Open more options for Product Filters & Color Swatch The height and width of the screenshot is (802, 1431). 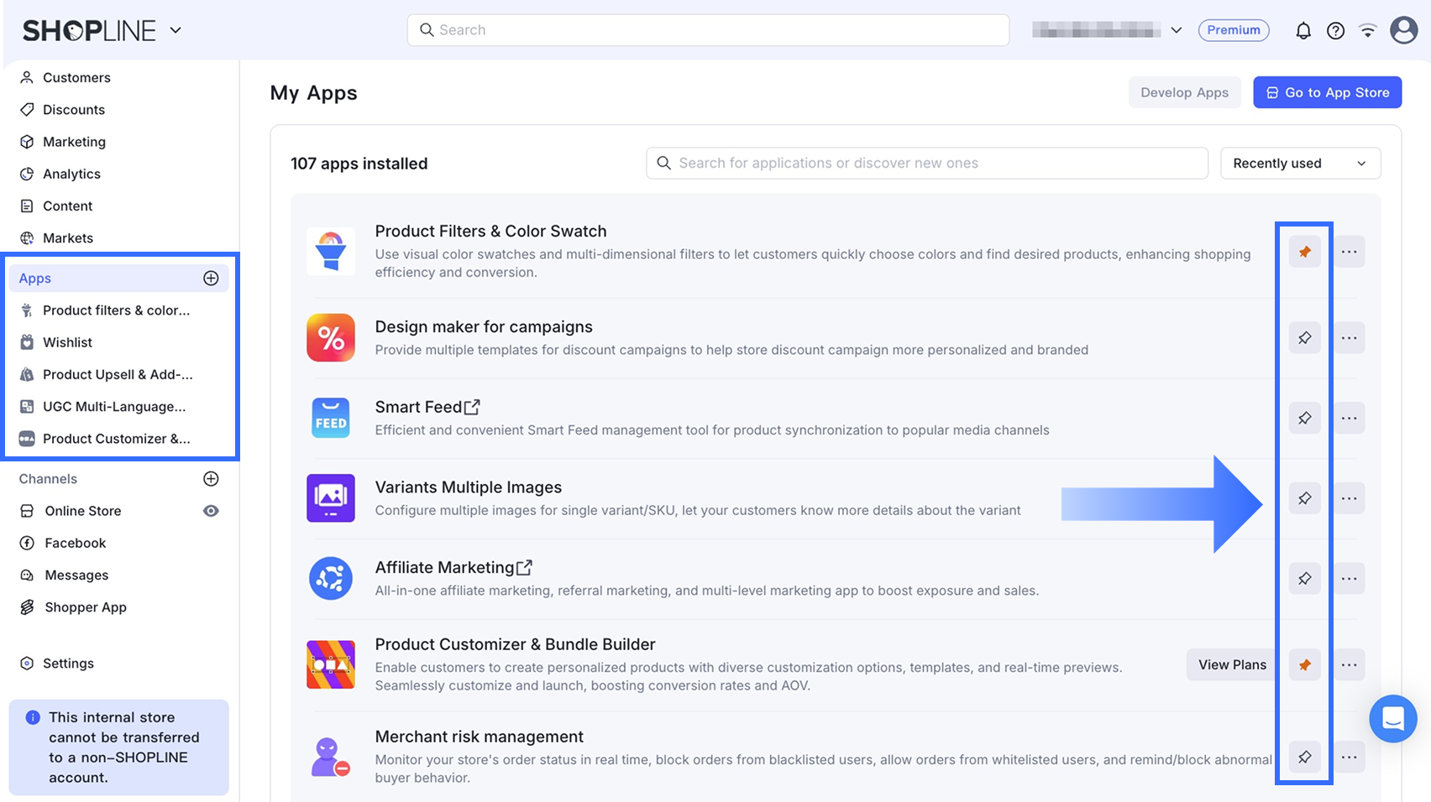click(1349, 252)
